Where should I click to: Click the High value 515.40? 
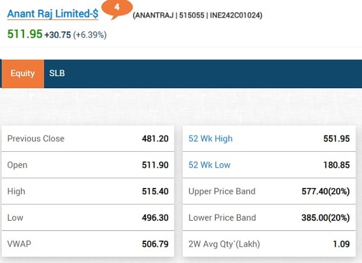[154, 191]
